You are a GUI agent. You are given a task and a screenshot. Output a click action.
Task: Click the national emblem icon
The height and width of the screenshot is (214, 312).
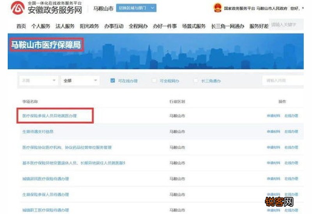tap(218, 8)
